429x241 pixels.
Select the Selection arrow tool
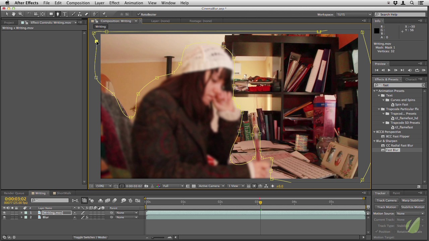click(x=7, y=14)
